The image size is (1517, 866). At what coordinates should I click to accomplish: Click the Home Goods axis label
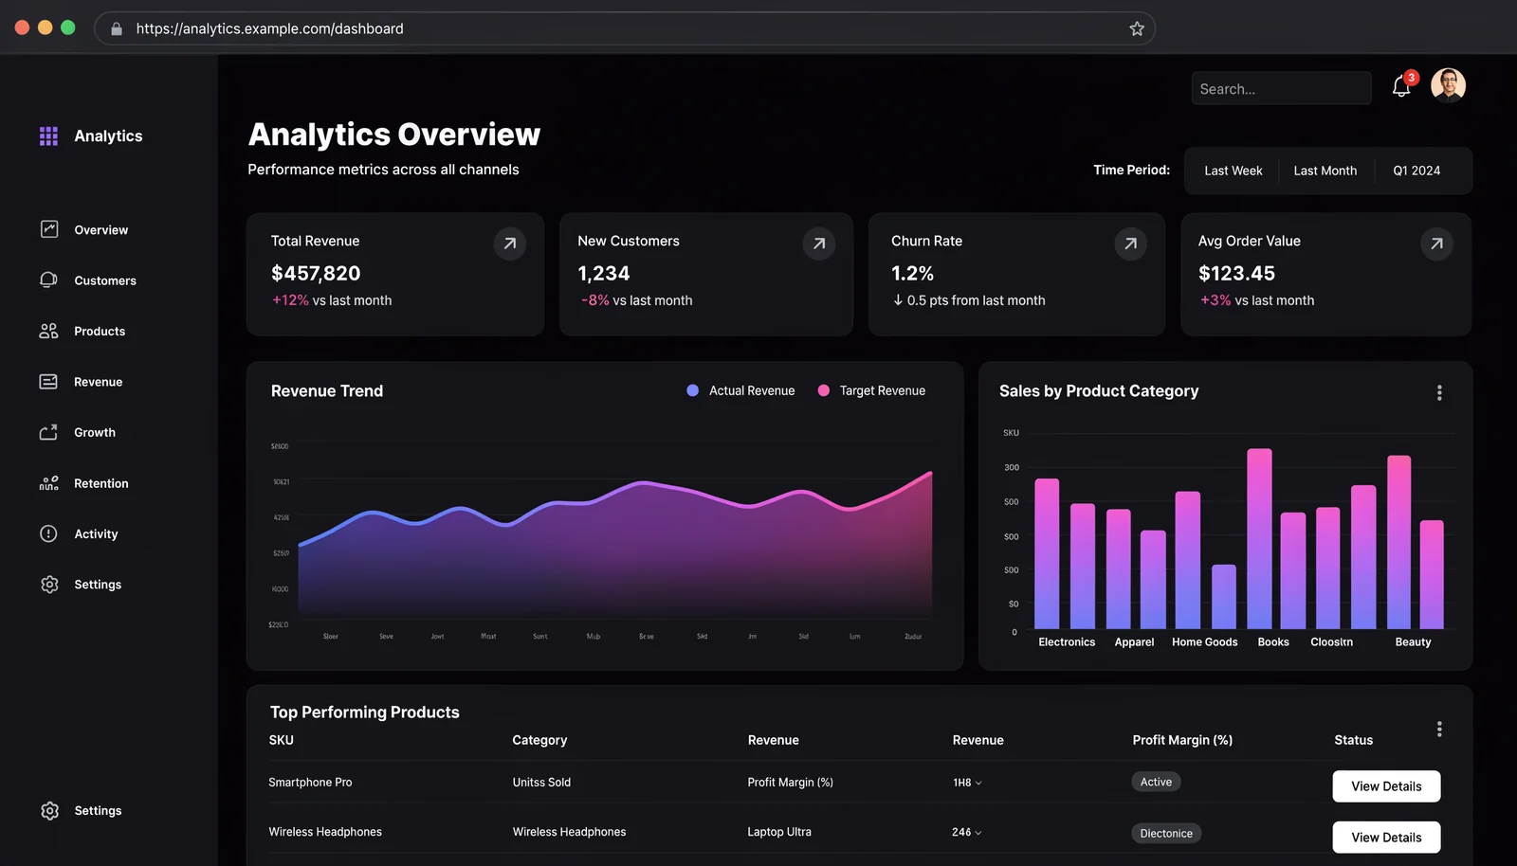coord(1204,642)
